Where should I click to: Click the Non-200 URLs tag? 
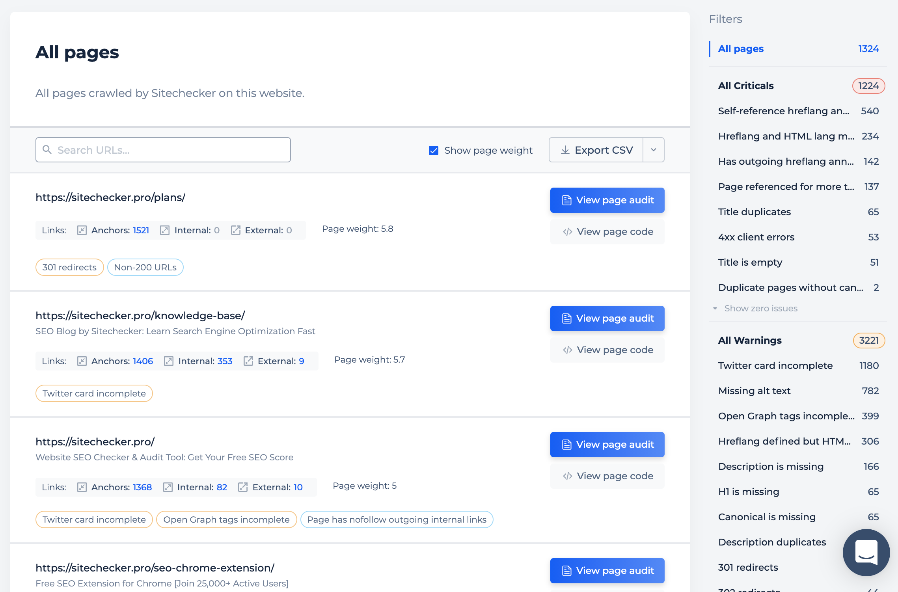(x=145, y=267)
